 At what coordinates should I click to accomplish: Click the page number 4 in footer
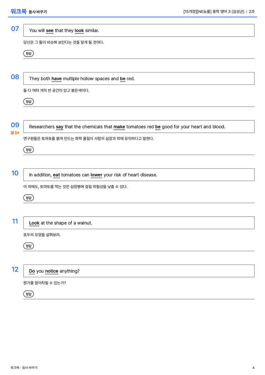click(253, 368)
